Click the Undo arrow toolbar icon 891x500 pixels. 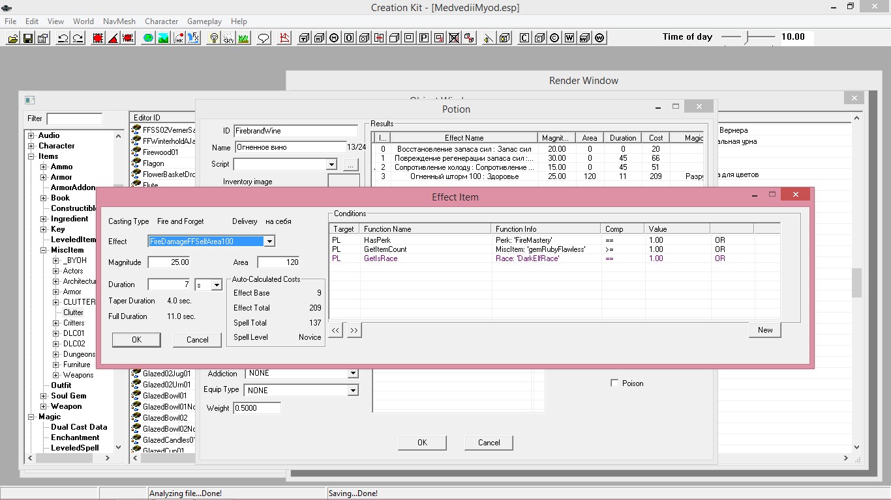(63, 38)
